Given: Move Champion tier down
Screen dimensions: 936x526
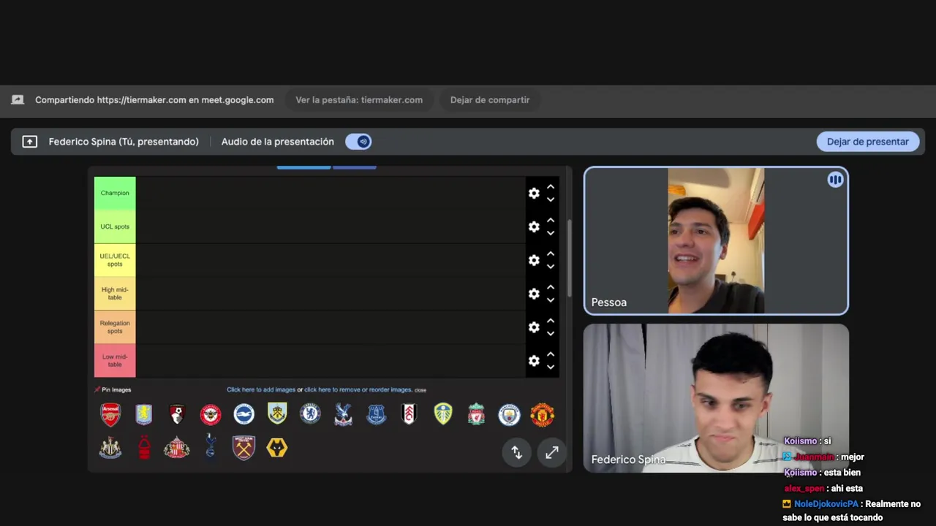Looking at the screenshot, I should [551, 199].
